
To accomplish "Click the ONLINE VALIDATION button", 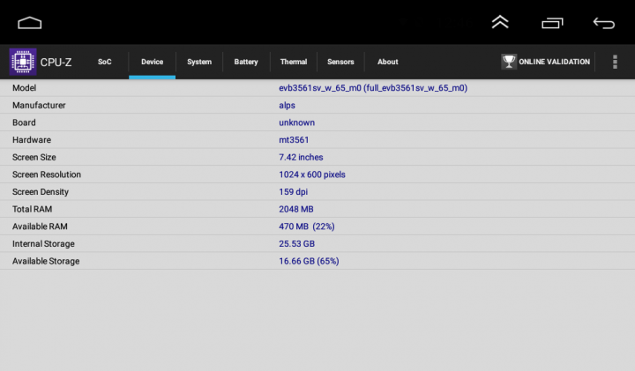I will (x=546, y=62).
